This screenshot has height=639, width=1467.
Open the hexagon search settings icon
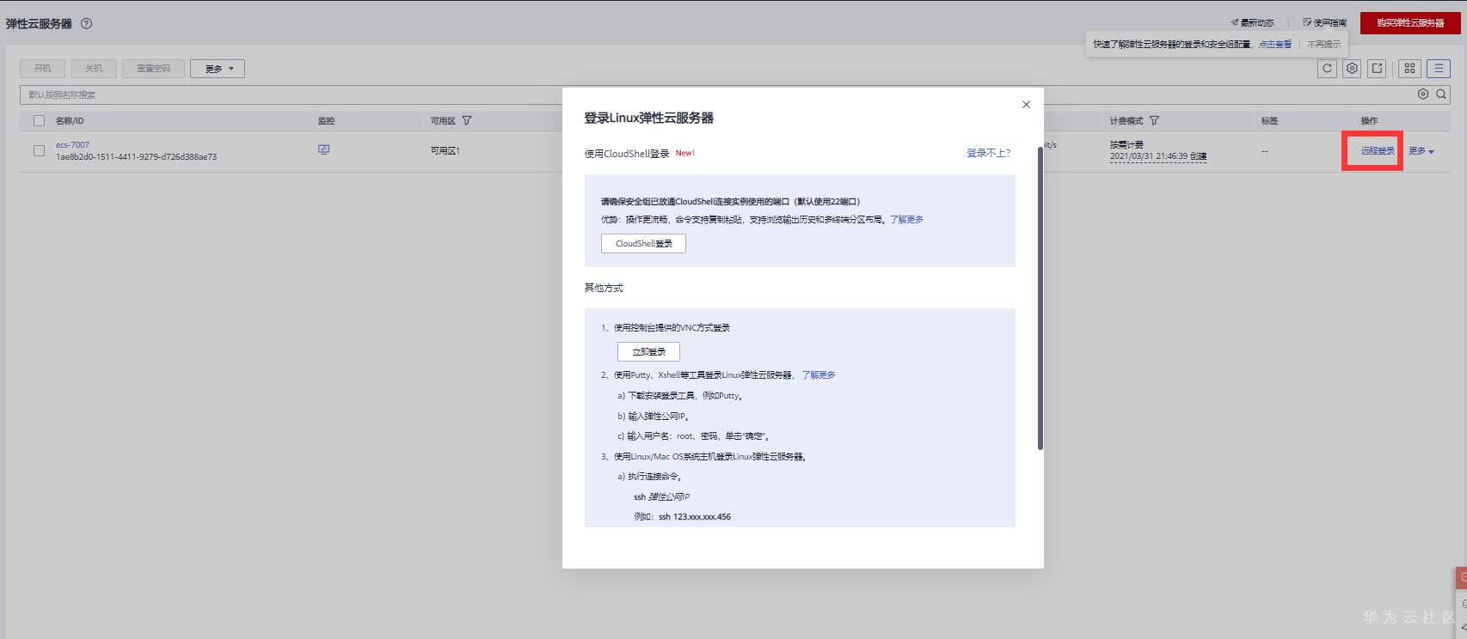1423,94
